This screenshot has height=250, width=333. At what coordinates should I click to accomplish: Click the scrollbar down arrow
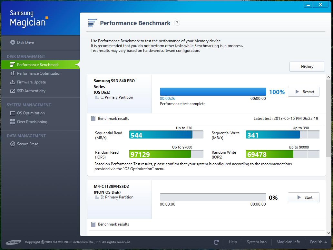pyautogui.click(x=328, y=233)
